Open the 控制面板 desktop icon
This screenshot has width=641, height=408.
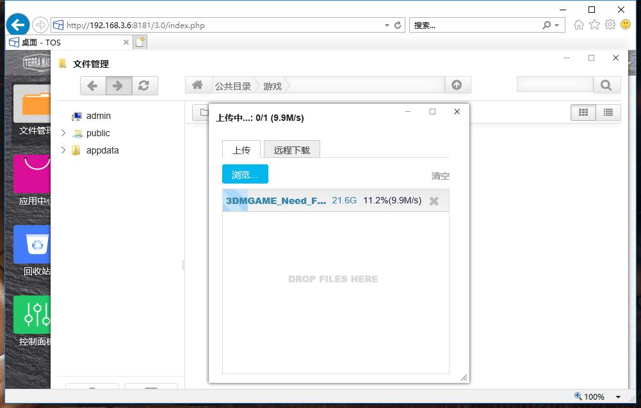(x=33, y=320)
